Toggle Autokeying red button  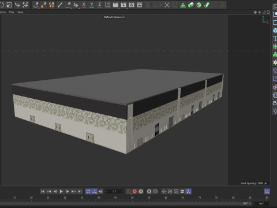(x=134, y=191)
